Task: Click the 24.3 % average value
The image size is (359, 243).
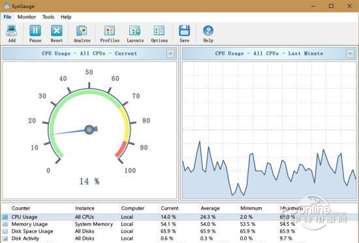Action: tap(208, 217)
